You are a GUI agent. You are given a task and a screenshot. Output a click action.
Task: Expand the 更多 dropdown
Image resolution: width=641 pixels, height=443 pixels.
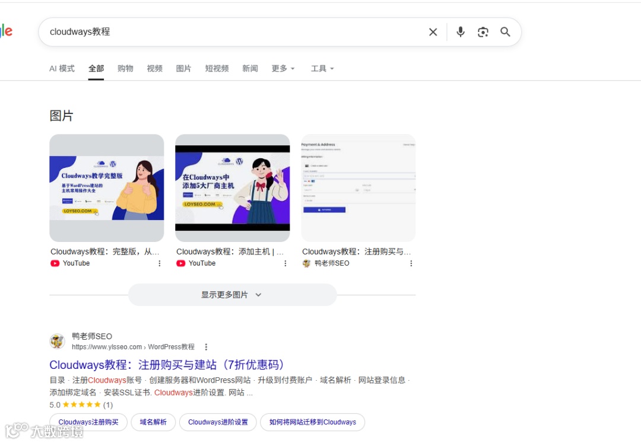coord(283,69)
